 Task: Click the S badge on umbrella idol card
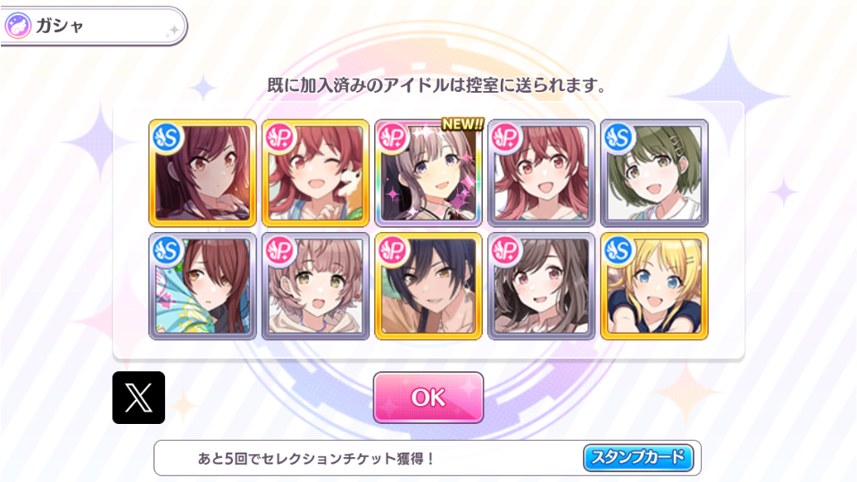[167, 251]
